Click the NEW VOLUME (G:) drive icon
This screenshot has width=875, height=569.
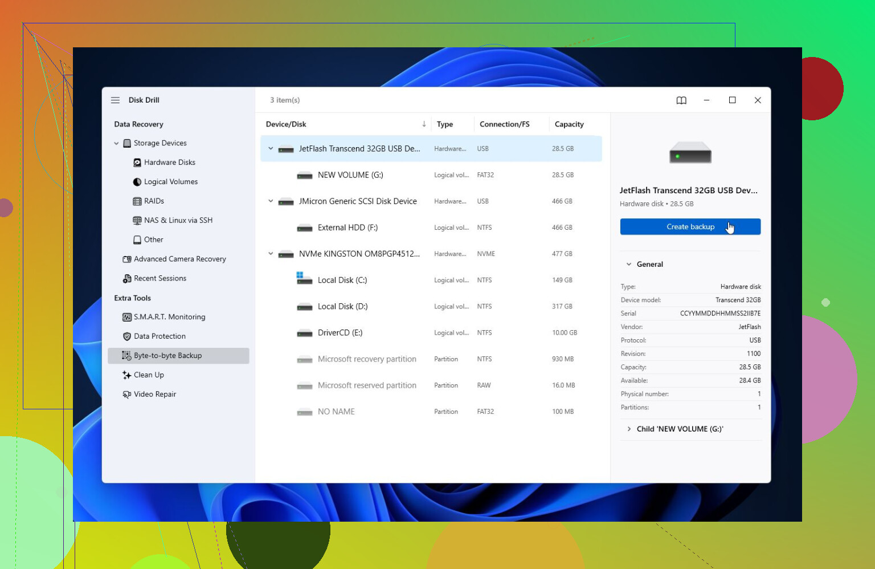point(305,176)
